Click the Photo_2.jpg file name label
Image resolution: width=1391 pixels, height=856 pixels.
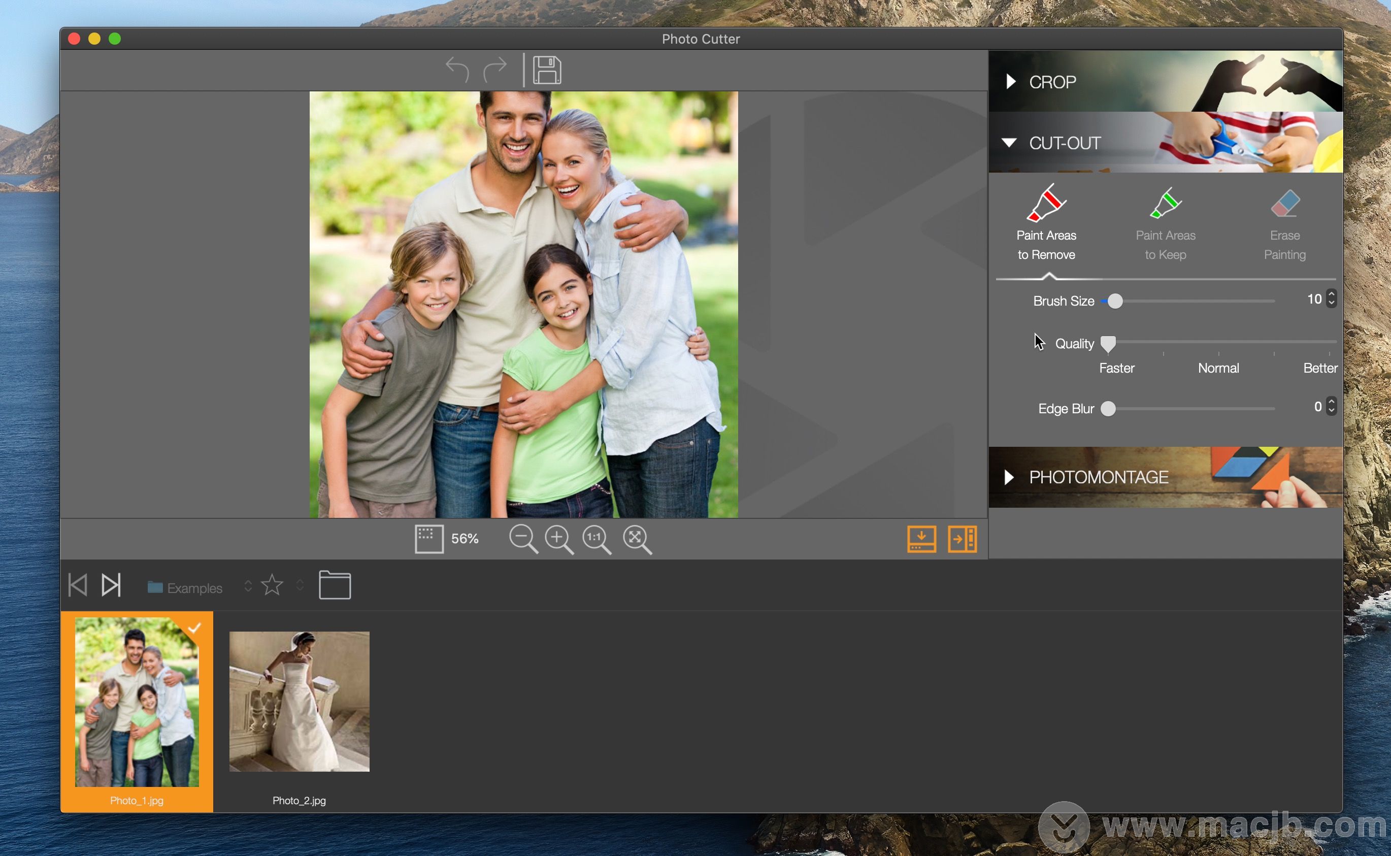pyautogui.click(x=300, y=801)
